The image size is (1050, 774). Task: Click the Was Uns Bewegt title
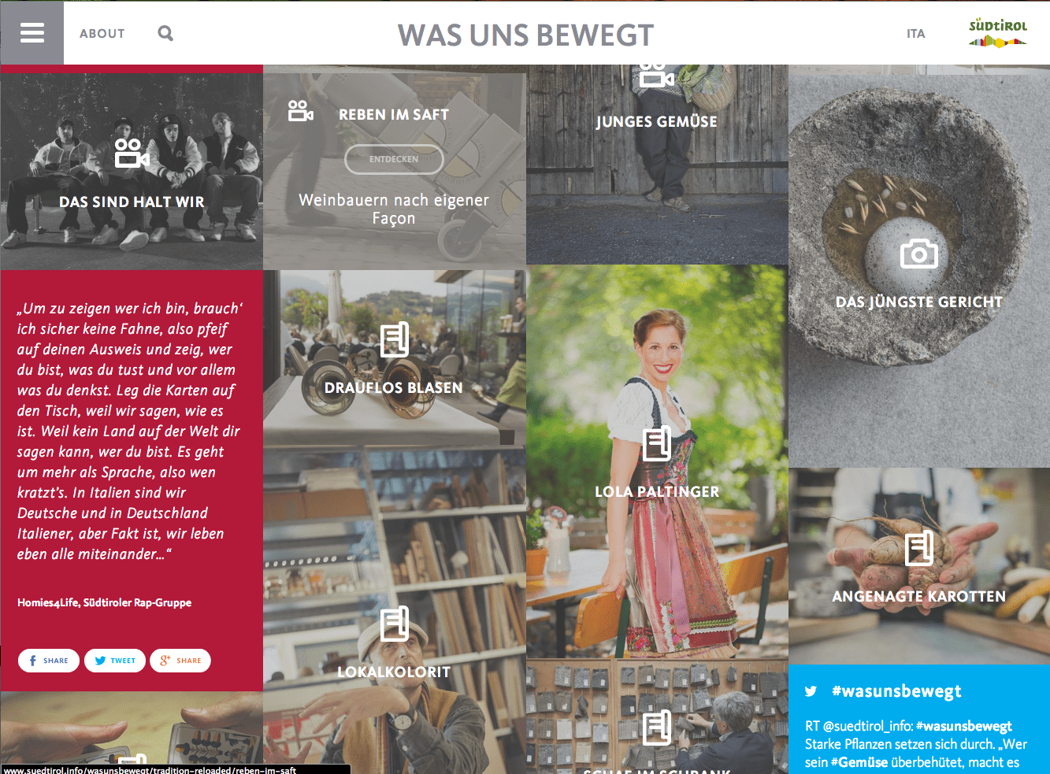click(525, 35)
